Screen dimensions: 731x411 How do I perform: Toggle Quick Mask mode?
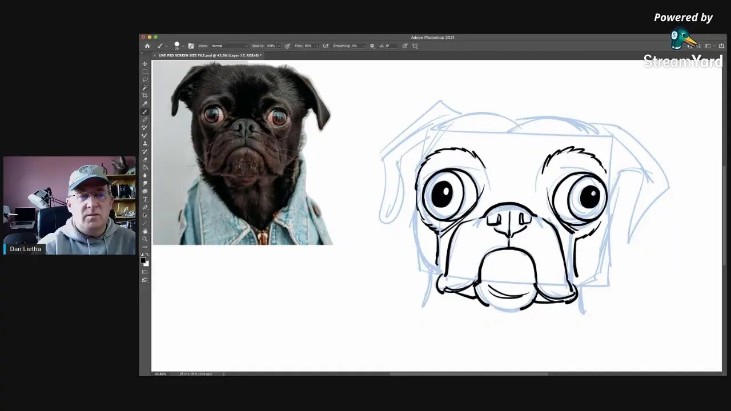145,272
